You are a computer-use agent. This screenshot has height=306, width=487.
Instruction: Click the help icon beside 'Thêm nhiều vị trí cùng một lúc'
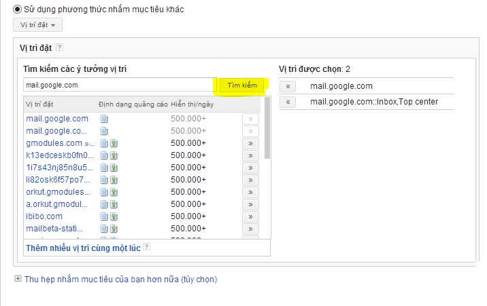click(x=147, y=247)
